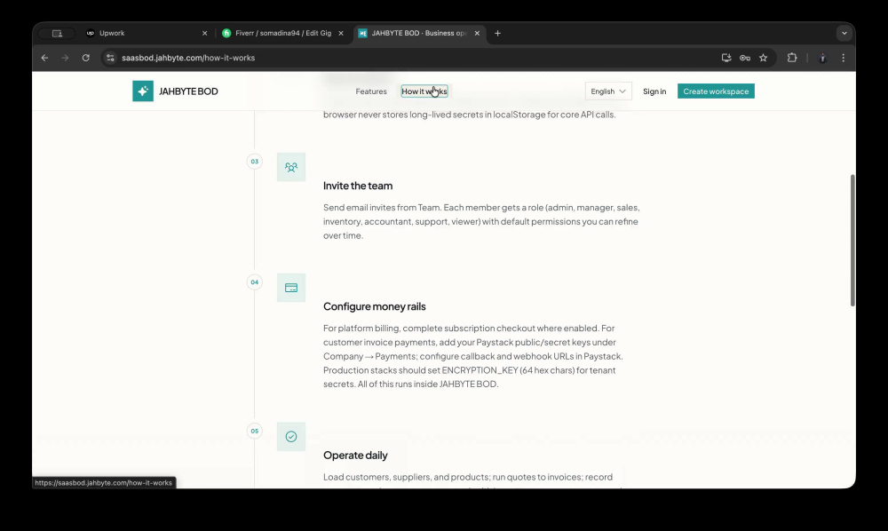Close the JAHBYTE BOD tab
This screenshot has width=888, height=531.
pyautogui.click(x=477, y=34)
